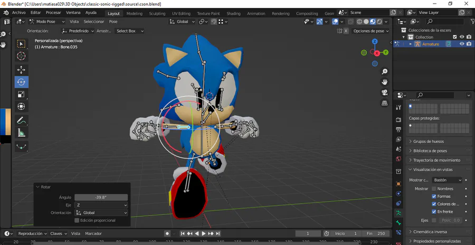This screenshot has width=475, height=245.
Task: Open the Predefinido orientation dropdown
Action: click(78, 31)
